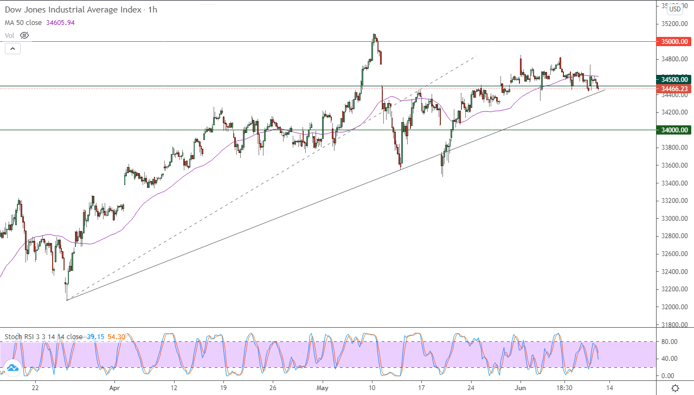Click the 33200.00 price axis label
The image size is (694, 395).
[675, 201]
